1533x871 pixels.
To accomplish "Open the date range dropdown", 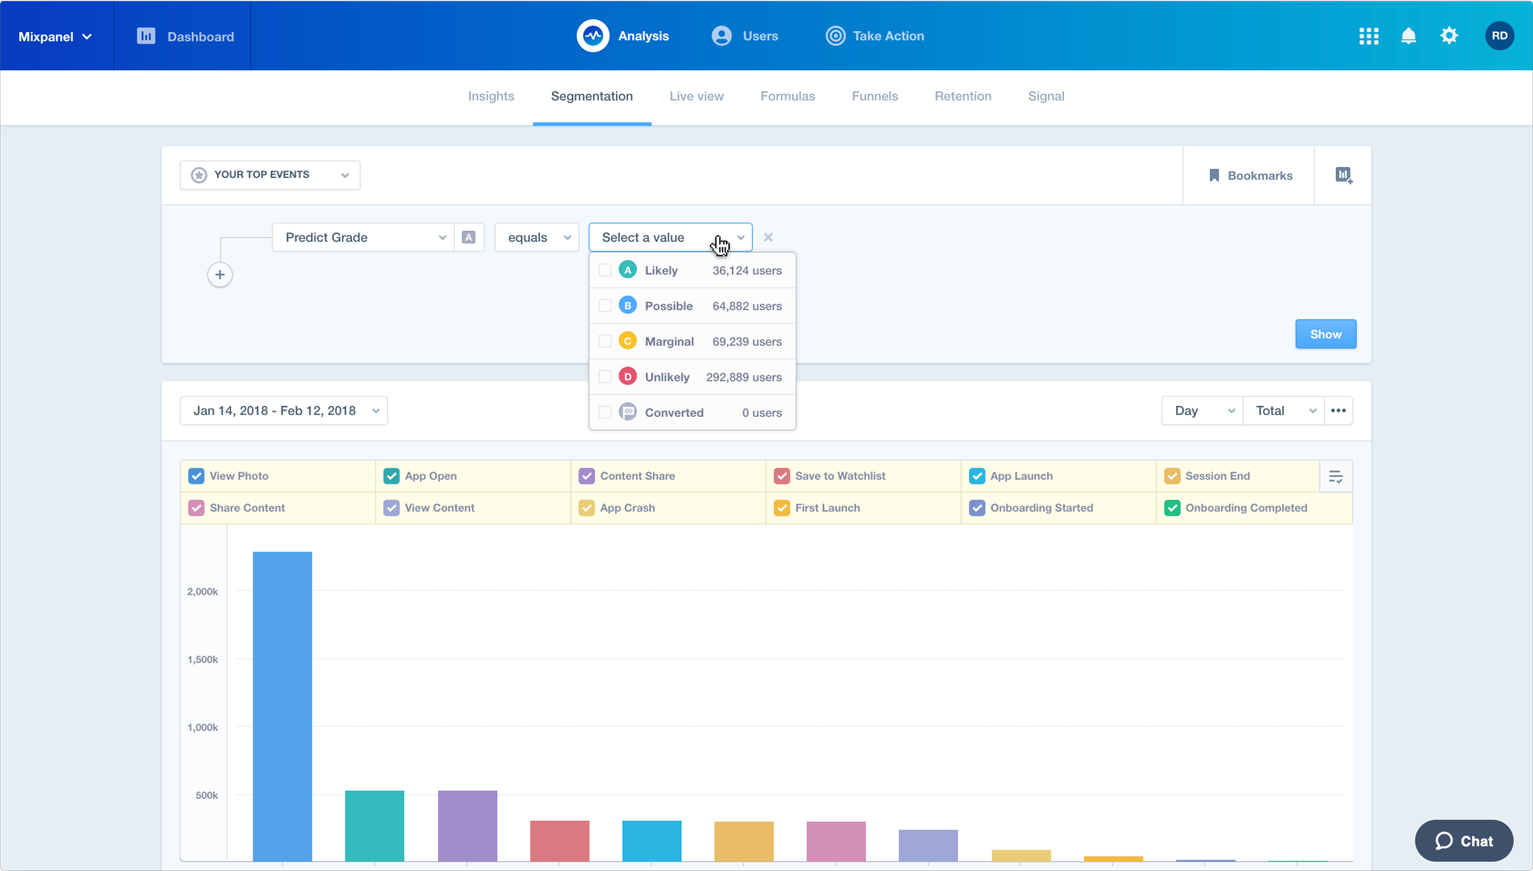I will pos(284,410).
